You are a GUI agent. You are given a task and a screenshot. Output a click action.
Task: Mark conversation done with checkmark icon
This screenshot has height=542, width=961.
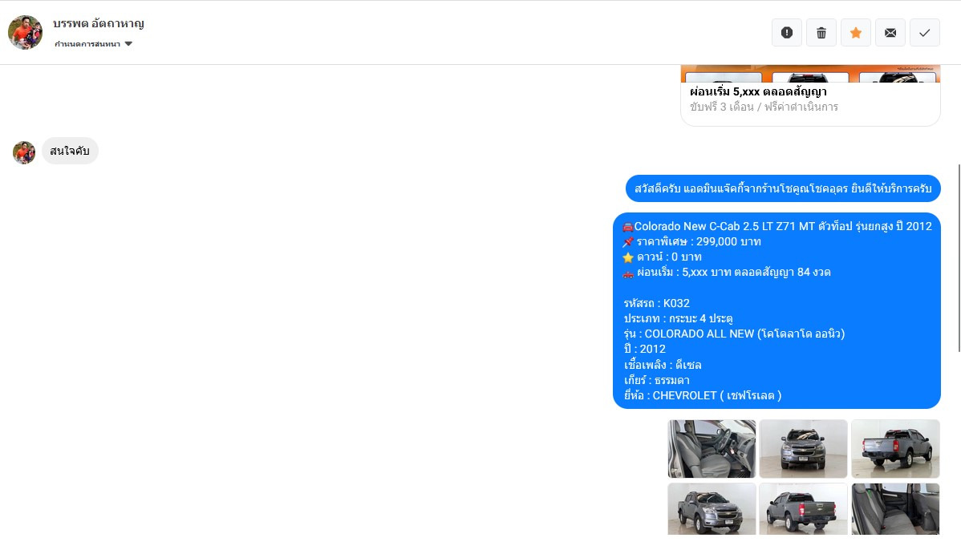click(x=925, y=32)
